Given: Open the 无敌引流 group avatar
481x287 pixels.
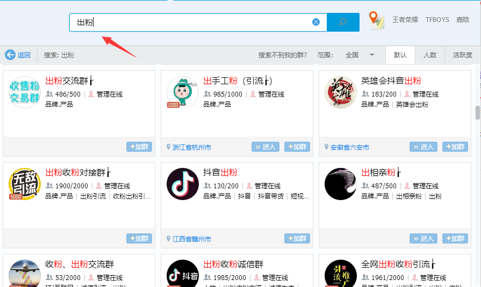Looking at the screenshot, I should (x=25, y=184).
